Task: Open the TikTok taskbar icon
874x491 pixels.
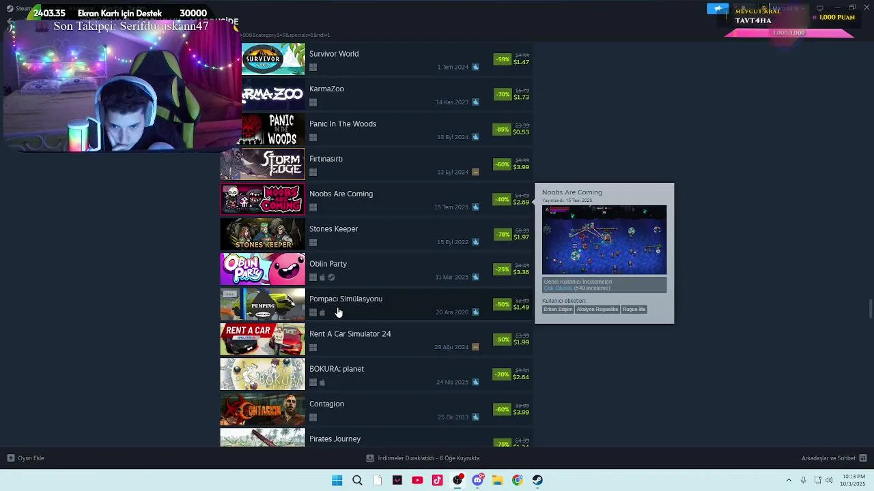Action: [x=438, y=480]
